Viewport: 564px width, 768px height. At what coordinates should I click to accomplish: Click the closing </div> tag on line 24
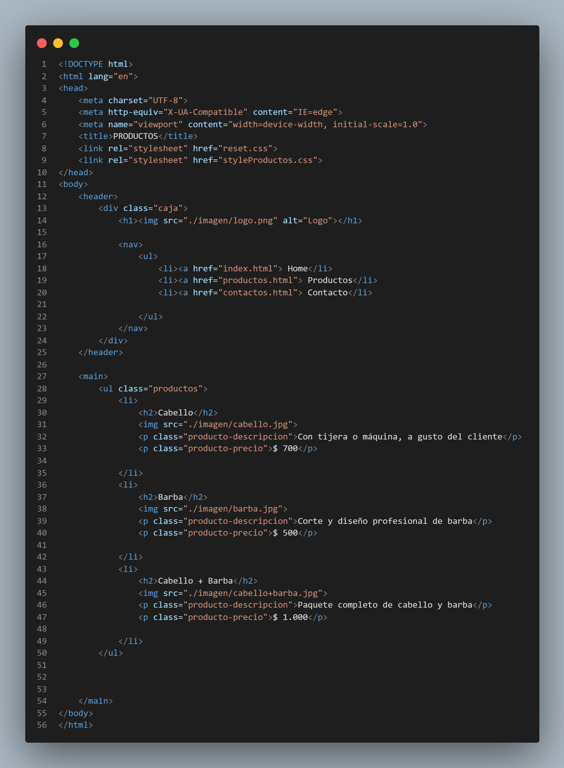coord(113,341)
